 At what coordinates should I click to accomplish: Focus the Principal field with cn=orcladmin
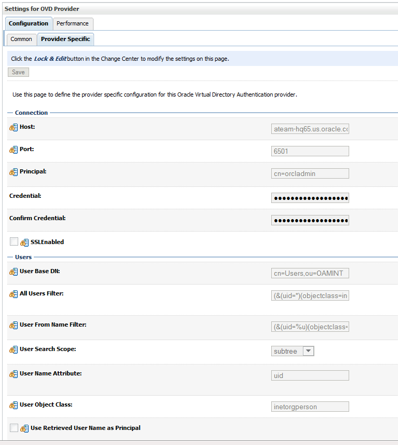[310, 173]
